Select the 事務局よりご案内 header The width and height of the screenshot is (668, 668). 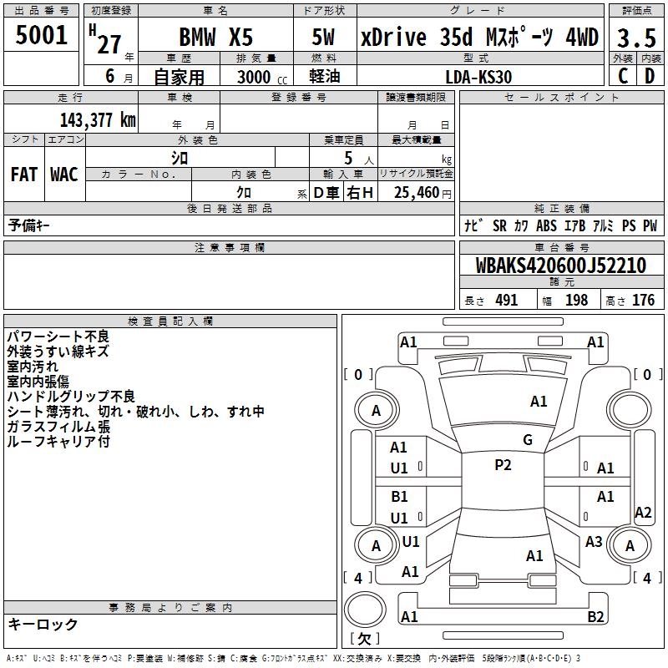[x=170, y=608]
